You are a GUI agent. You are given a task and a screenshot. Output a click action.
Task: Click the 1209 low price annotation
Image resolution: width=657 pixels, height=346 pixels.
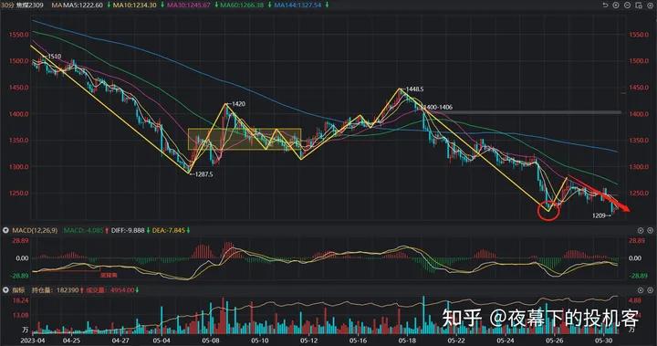[x=600, y=215]
